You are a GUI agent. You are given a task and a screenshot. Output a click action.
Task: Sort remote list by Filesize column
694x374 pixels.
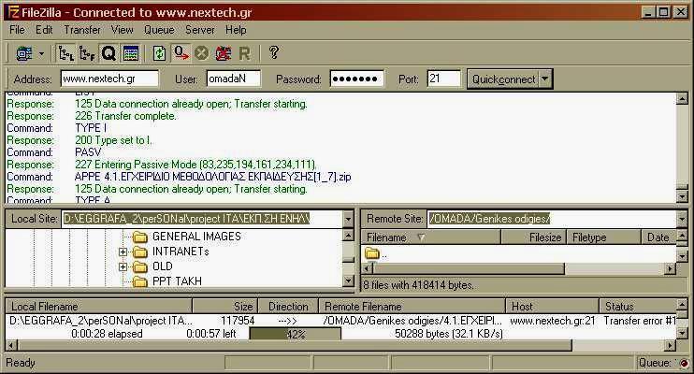(x=533, y=237)
